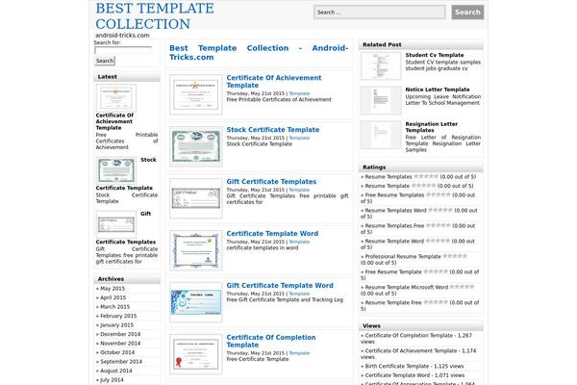
Task: Click the header search input field
Action: coord(380,13)
